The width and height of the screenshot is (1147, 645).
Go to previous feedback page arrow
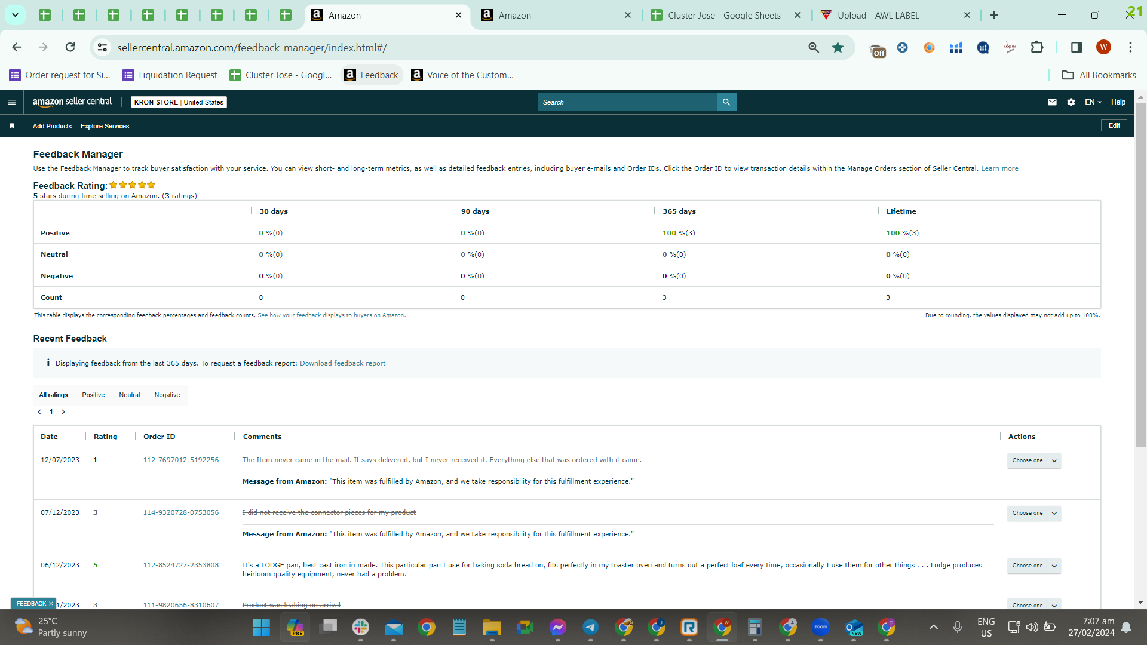coord(39,412)
